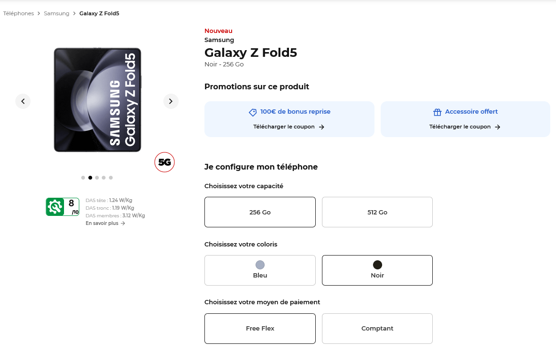Download the Accessoire offert coupon
556x363 pixels.
click(x=460, y=127)
